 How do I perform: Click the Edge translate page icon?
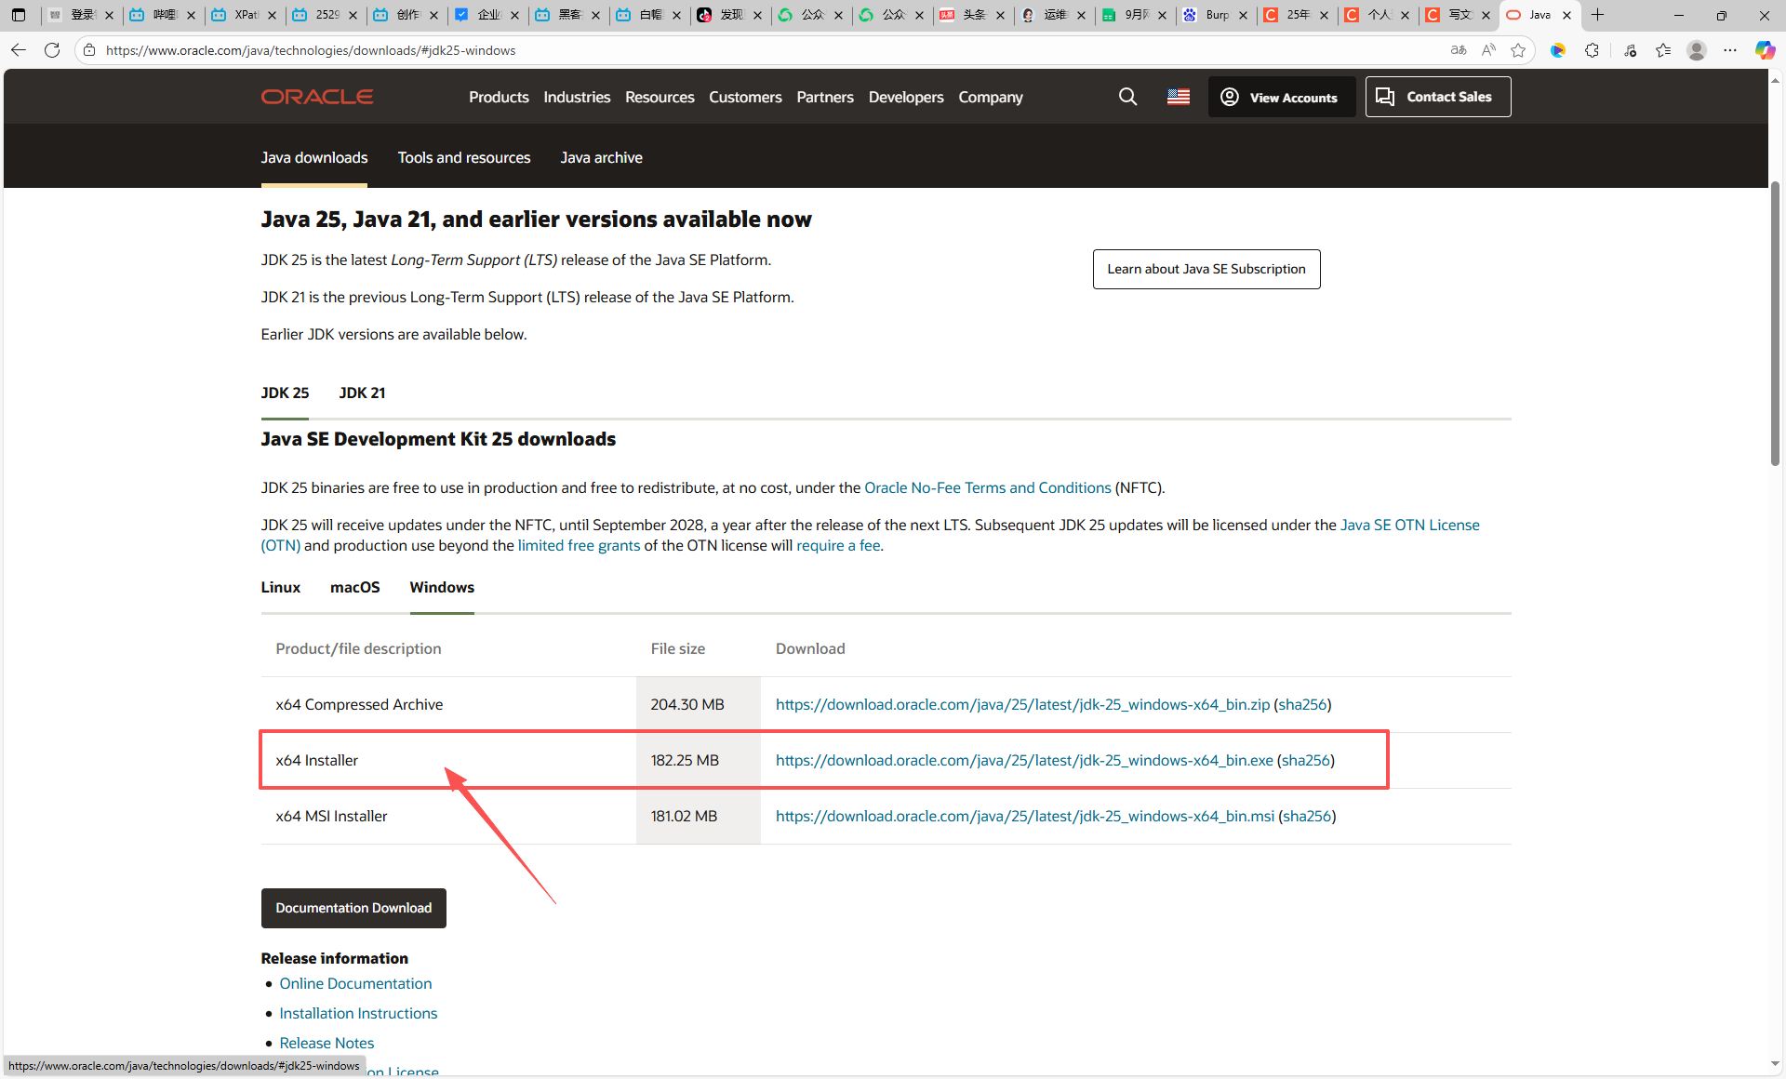(x=1459, y=50)
